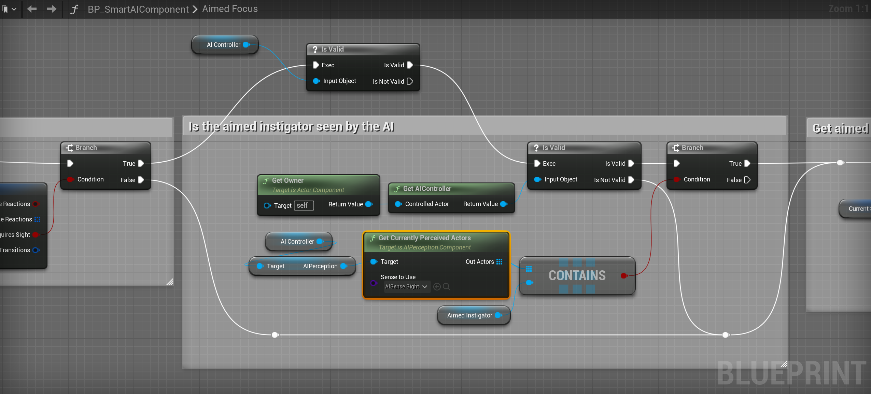This screenshot has width=871, height=394.
Task: Click the reset-to-default arrow beside AISense Sight
Action: [437, 287]
